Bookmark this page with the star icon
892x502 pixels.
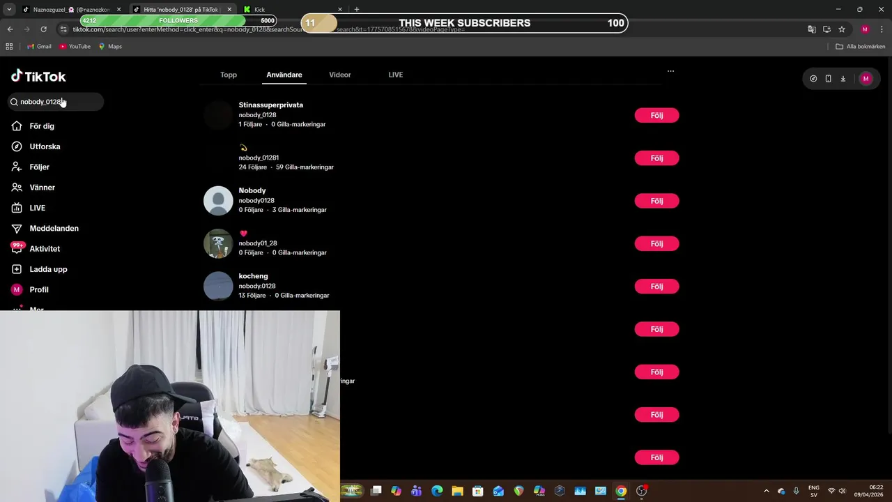coord(842,29)
